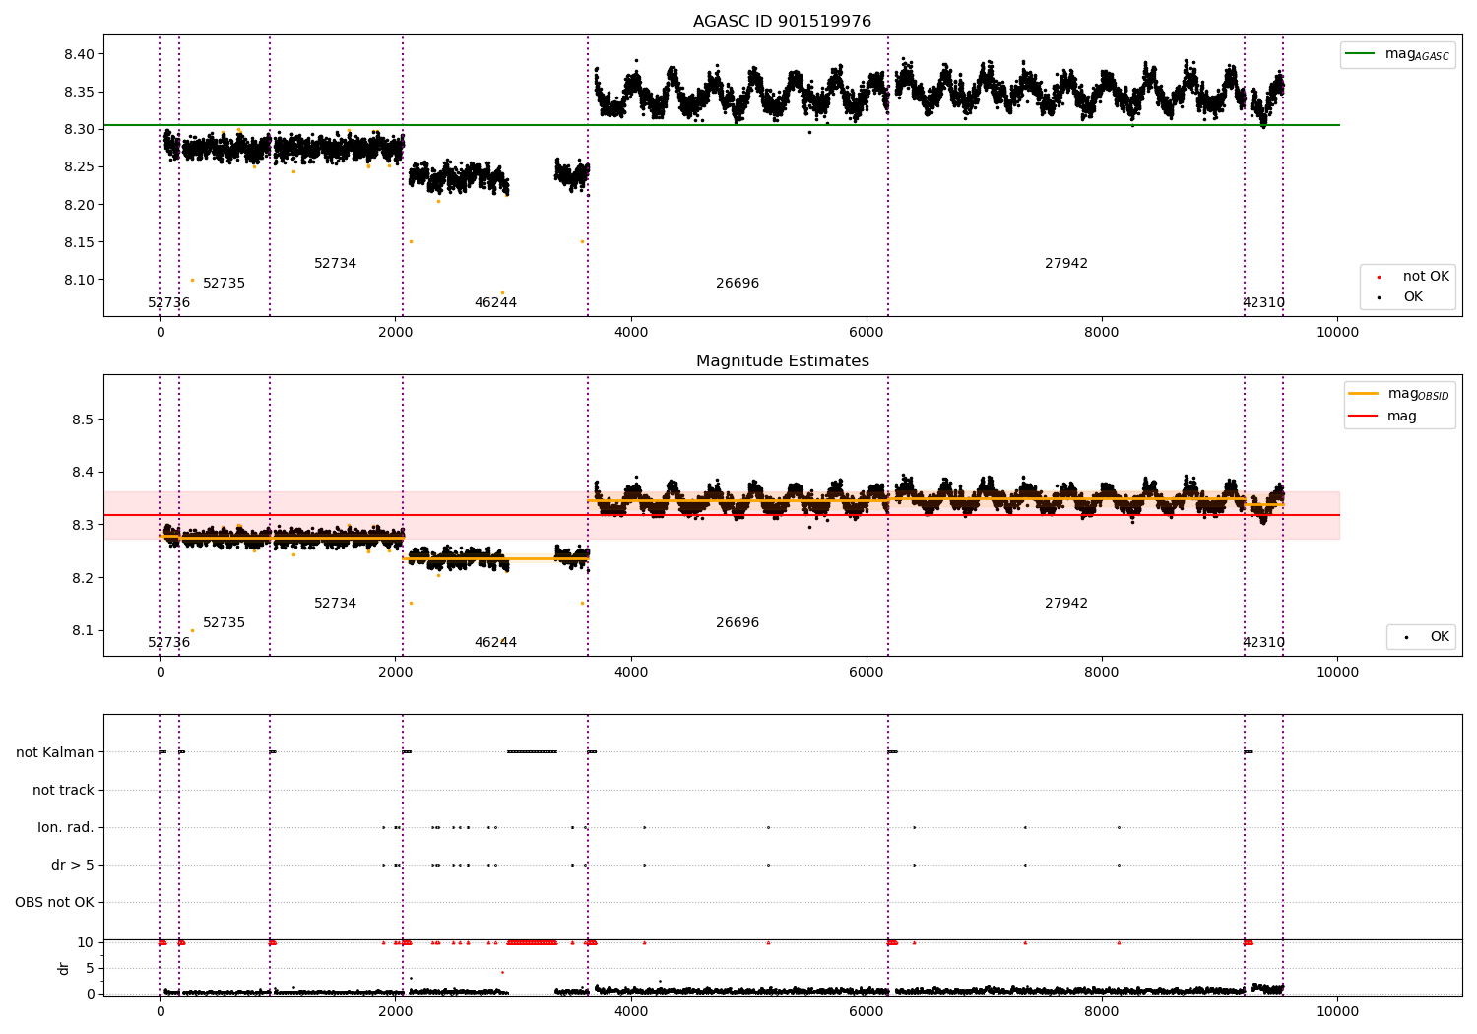Viewport: 1477px width, 1034px height.
Task: Select the green mag AGASC legend entry
Action: (1397, 54)
